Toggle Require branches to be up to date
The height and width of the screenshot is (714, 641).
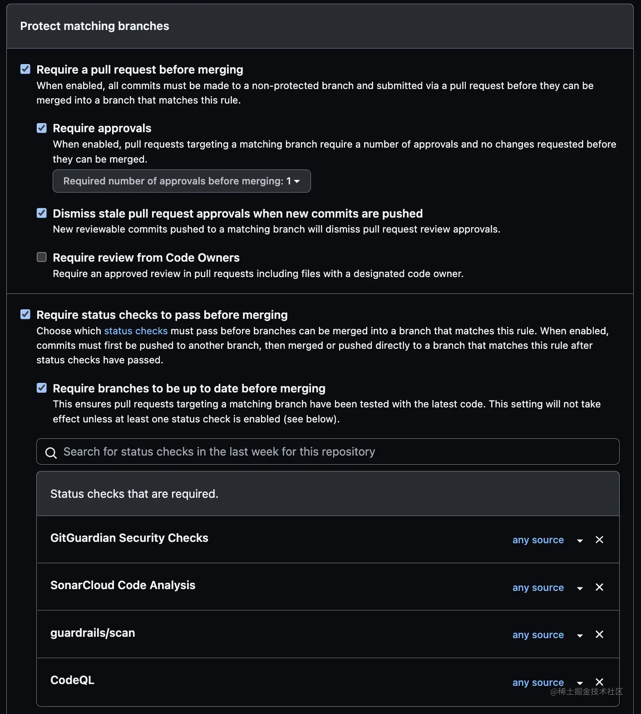[42, 388]
